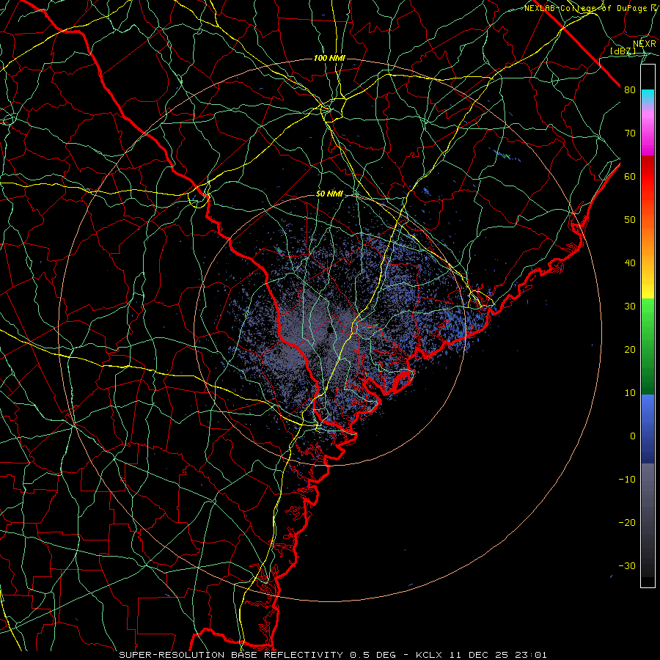Pick the green band of the color bar
Image resolution: width=660 pixels, height=660 pixels.
coord(648,346)
